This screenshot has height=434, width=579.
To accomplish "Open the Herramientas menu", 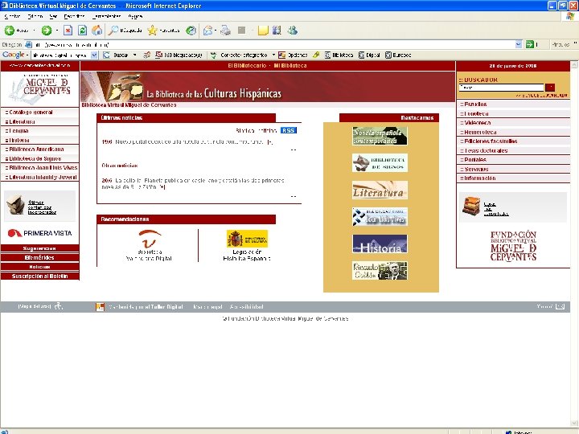I will point(106,16).
